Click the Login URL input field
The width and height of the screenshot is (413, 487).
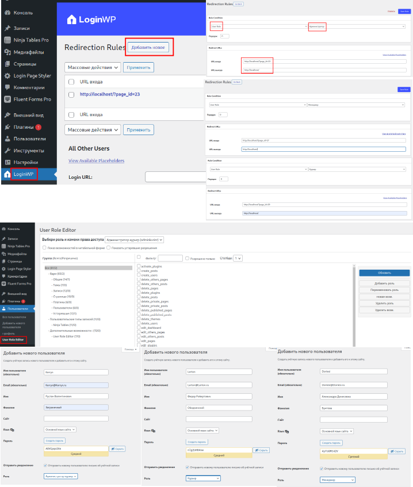click(x=175, y=177)
